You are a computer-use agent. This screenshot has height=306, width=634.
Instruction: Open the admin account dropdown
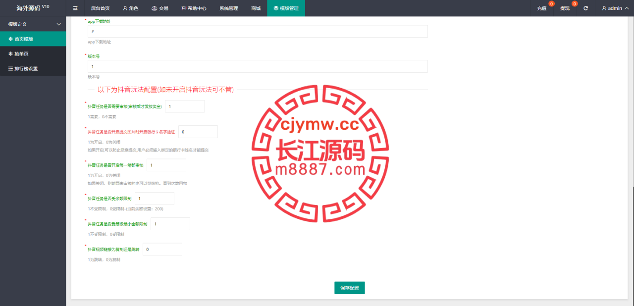(x=616, y=8)
